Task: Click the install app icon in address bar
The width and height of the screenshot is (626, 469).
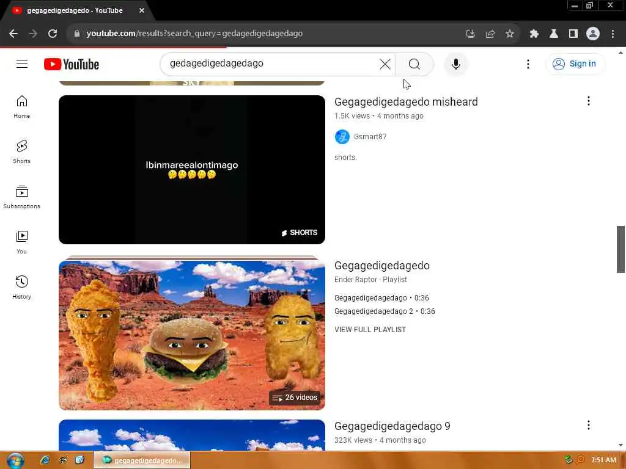Action: (x=471, y=34)
